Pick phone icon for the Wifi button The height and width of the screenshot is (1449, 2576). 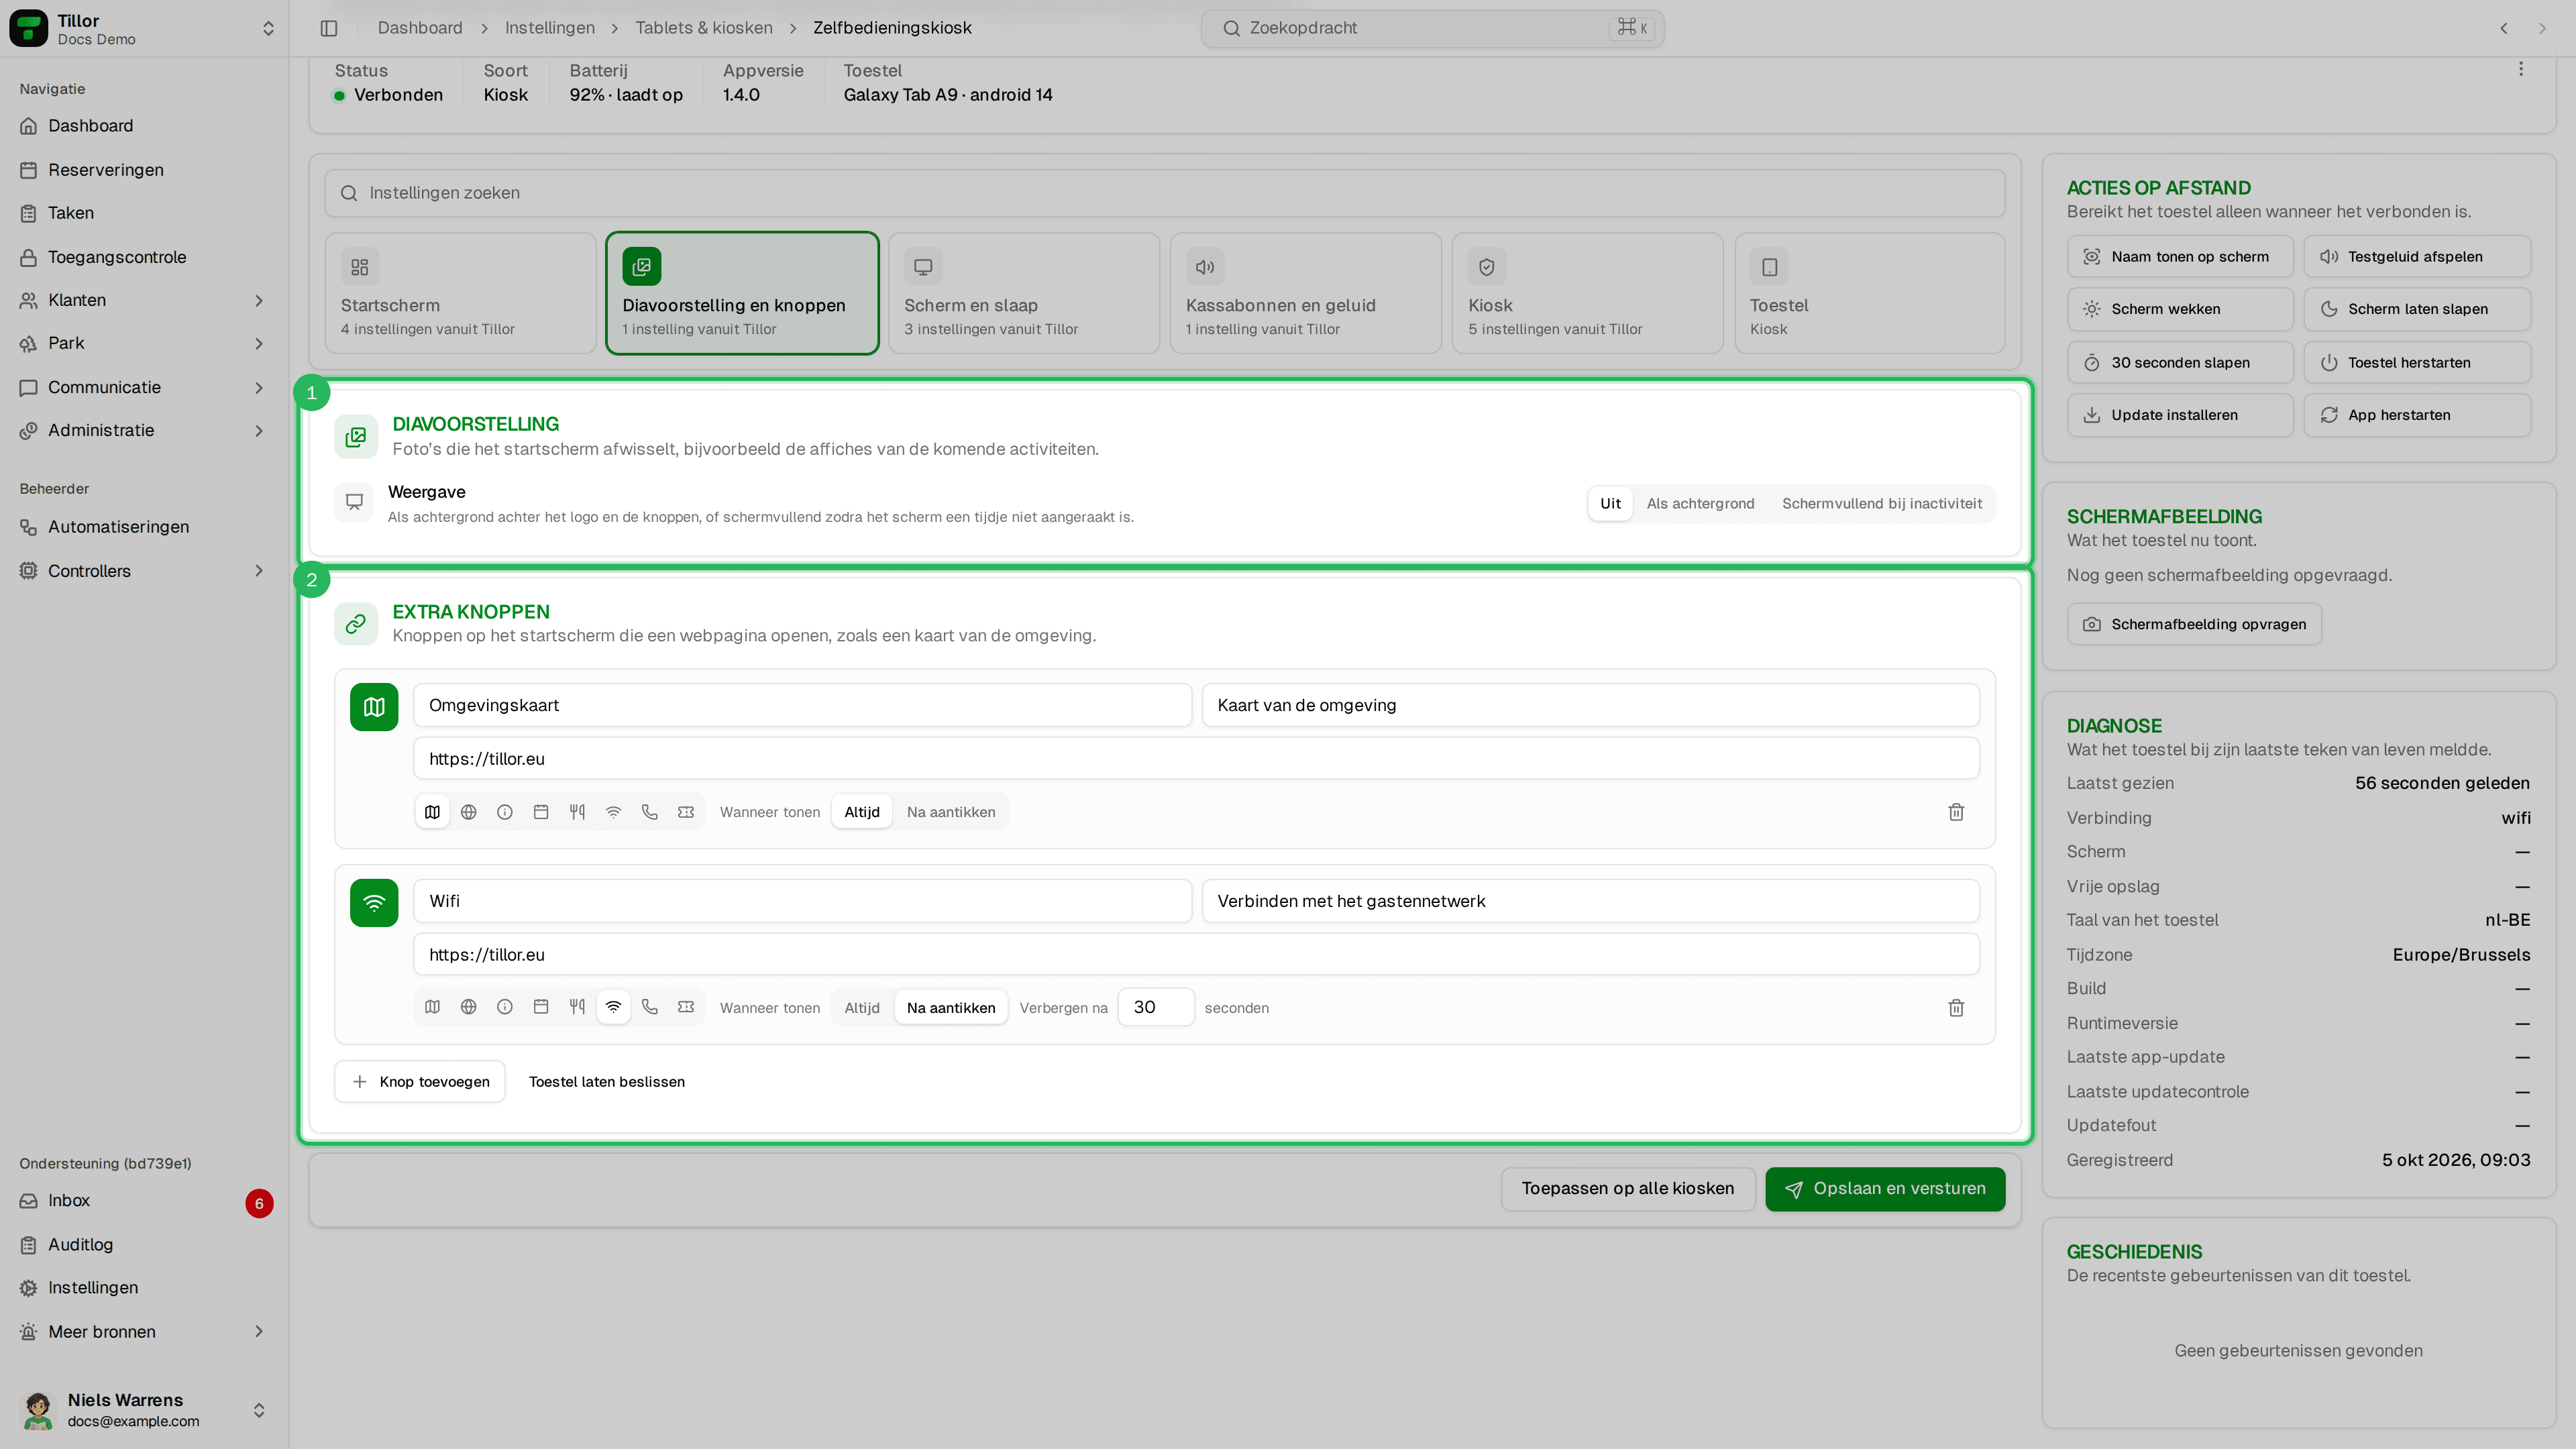tap(650, 1007)
